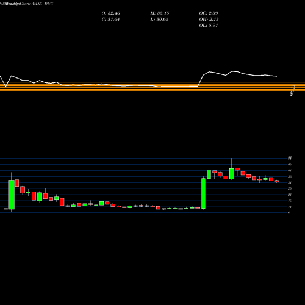Click the price axis label 36
The width and height of the screenshot is (305, 305).
(290, 177)
